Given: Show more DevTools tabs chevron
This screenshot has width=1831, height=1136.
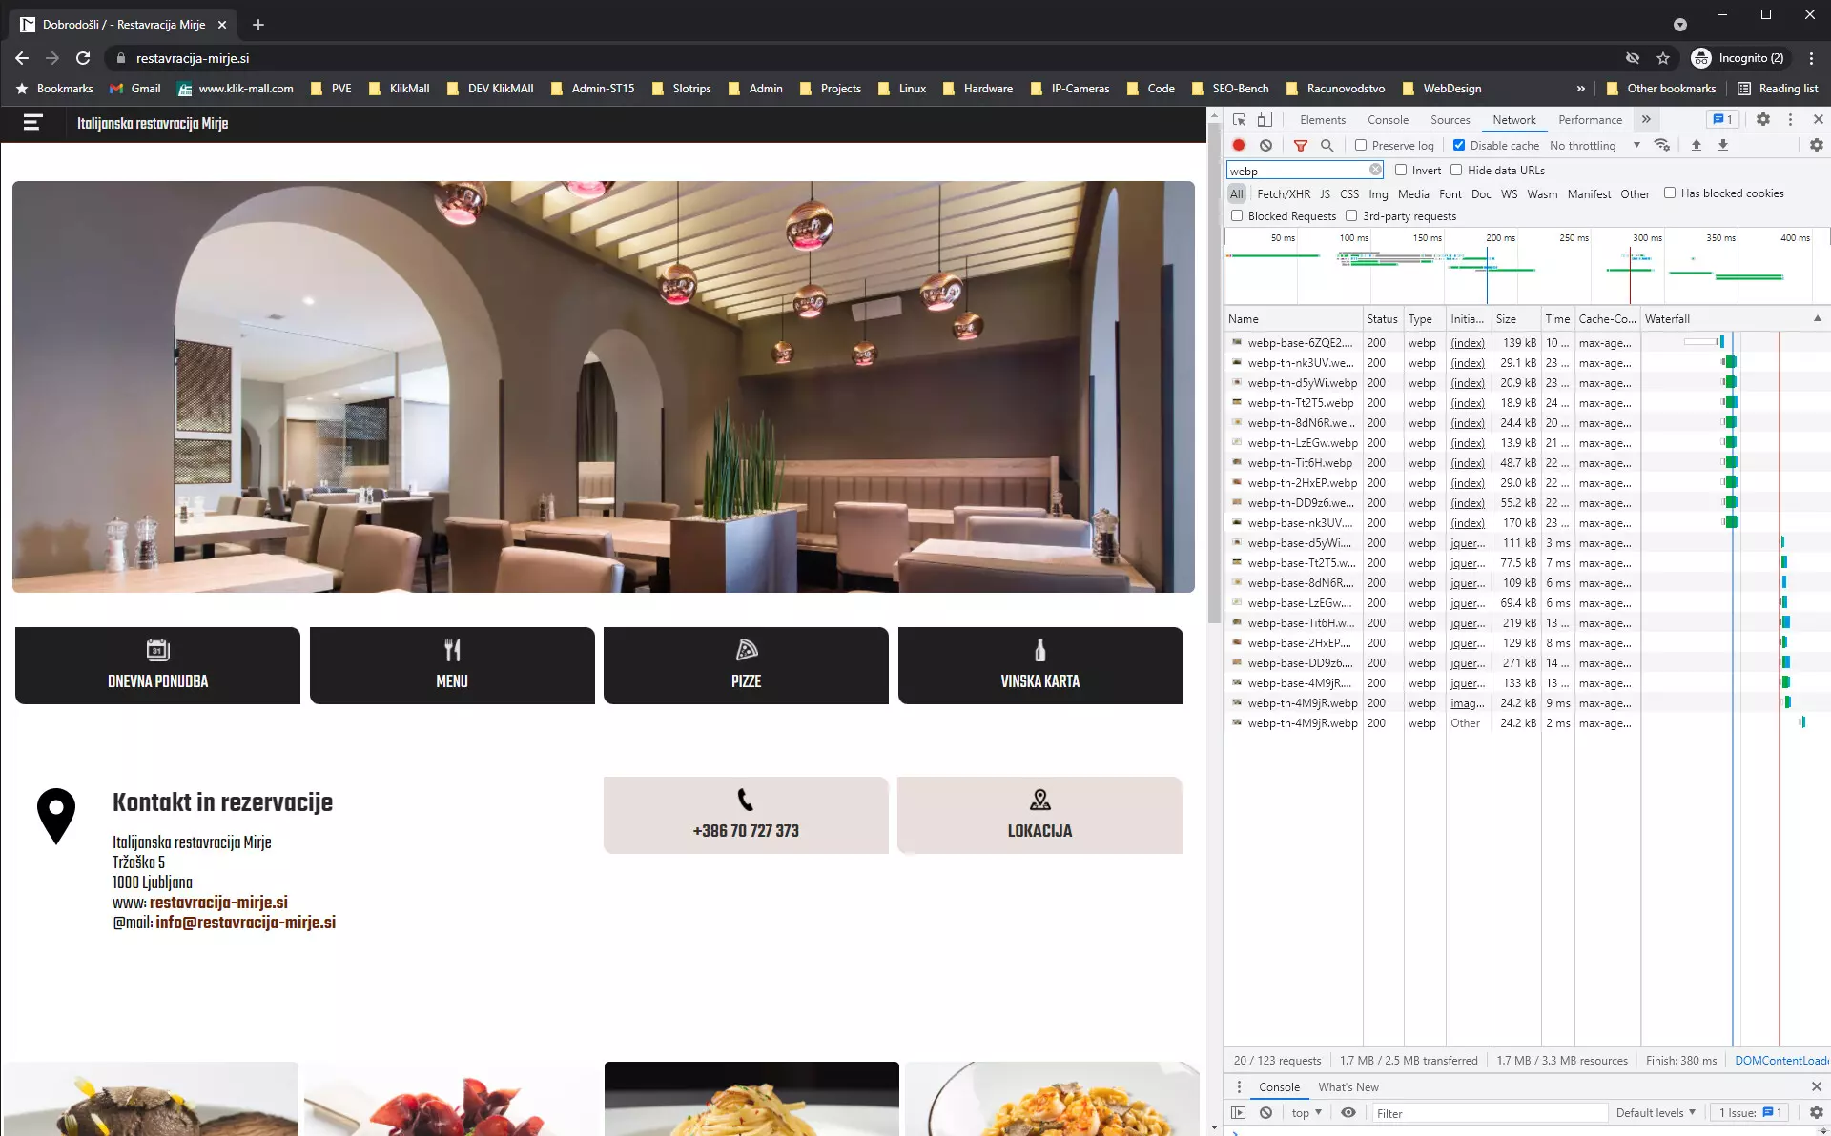Looking at the screenshot, I should [x=1646, y=120].
